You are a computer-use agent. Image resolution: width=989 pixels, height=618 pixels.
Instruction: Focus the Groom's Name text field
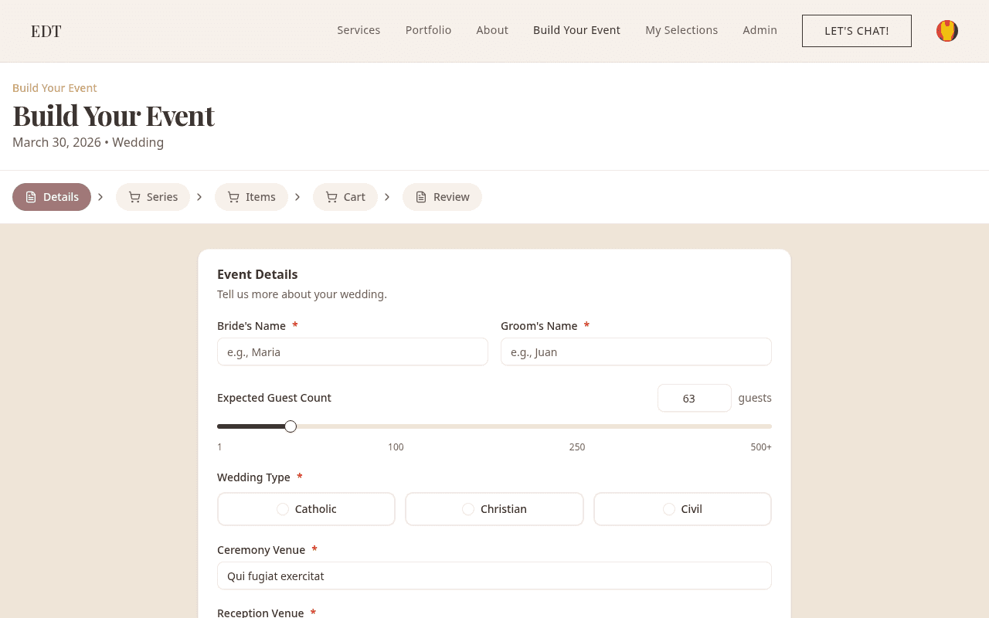[x=636, y=351]
